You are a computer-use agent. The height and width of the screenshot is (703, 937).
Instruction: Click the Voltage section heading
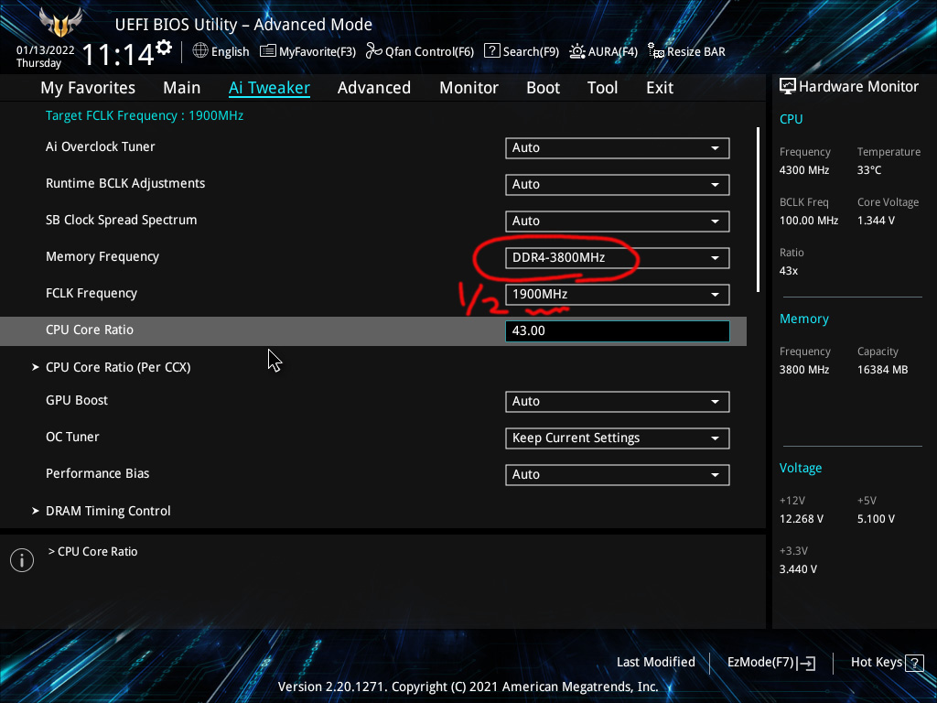click(x=801, y=468)
